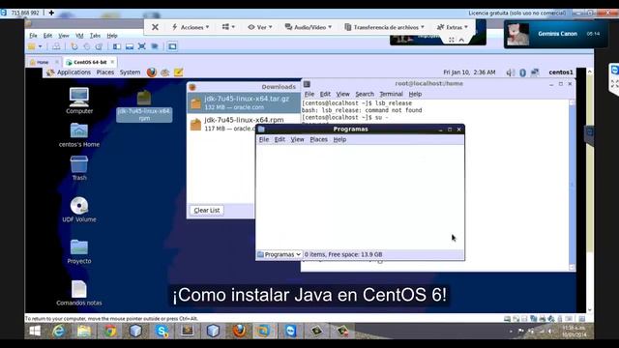
Task: Click the date and time in GNOME panel
Action: pos(469,72)
